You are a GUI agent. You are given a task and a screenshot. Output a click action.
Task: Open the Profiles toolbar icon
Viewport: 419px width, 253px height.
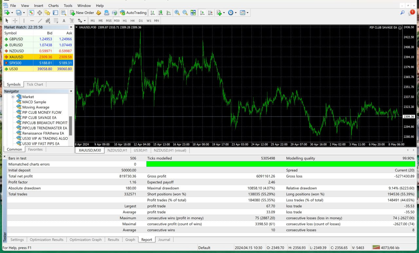19,13
